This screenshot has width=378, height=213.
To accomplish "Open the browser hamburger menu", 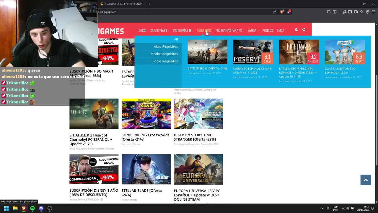I will pyautogui.click(x=374, y=12).
